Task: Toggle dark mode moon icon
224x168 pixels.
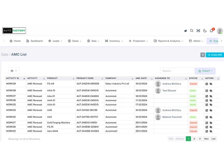Action: [x=205, y=30]
